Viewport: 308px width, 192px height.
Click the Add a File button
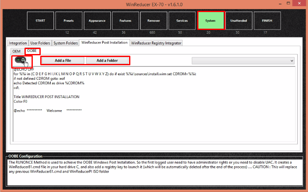coord(63,61)
